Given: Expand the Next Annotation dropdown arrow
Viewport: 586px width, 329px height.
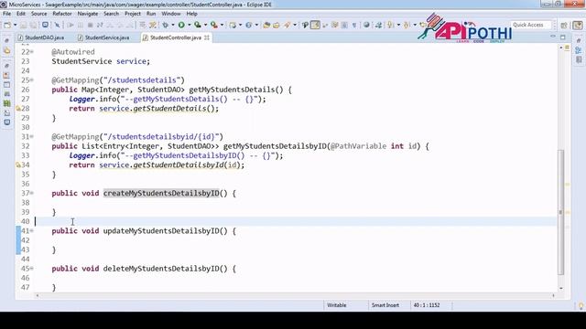Looking at the screenshot, I should pyautogui.click(x=398, y=25).
